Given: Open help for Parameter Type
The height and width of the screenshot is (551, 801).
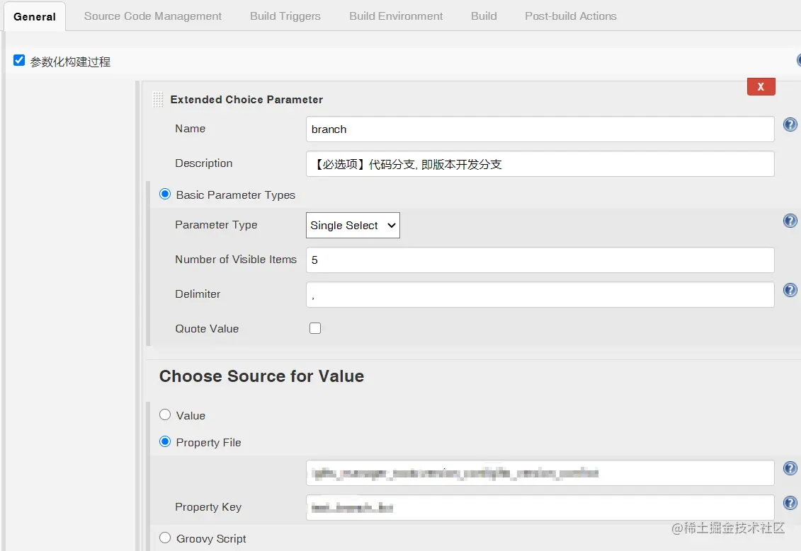Looking at the screenshot, I should click(790, 221).
